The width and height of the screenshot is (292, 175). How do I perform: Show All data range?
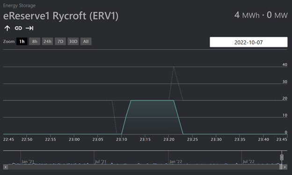click(x=86, y=41)
